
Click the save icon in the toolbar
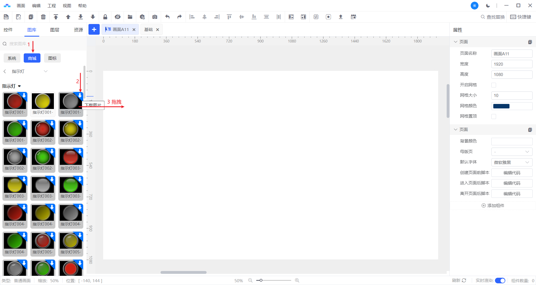click(6, 17)
